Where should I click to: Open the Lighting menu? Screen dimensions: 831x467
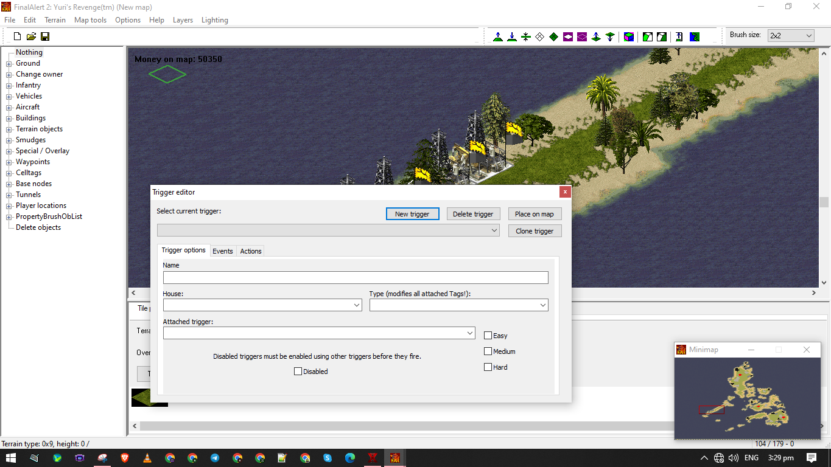pyautogui.click(x=215, y=20)
